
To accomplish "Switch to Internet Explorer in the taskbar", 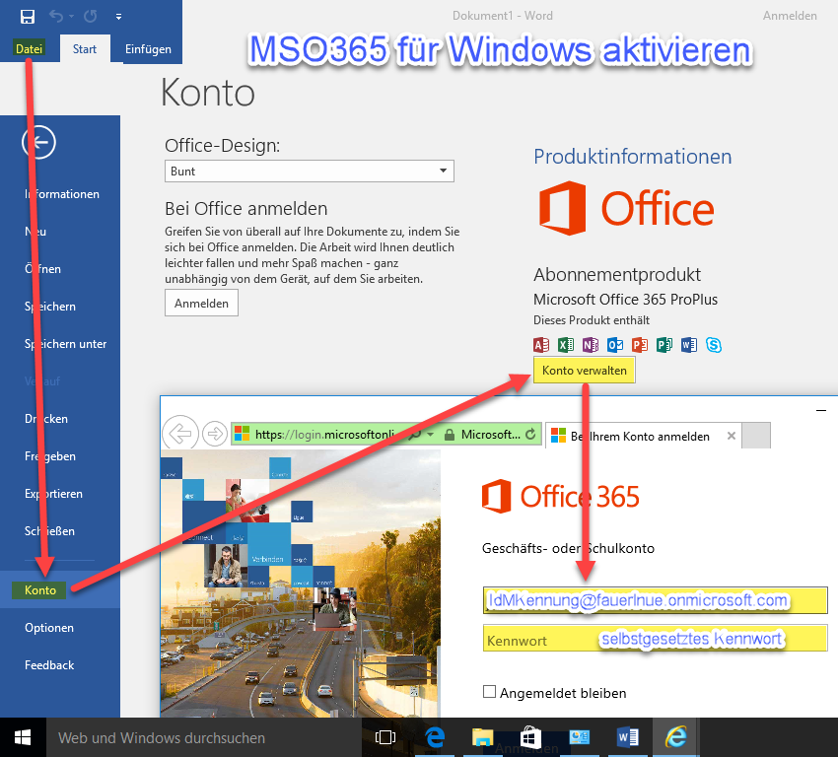I will tap(676, 737).
